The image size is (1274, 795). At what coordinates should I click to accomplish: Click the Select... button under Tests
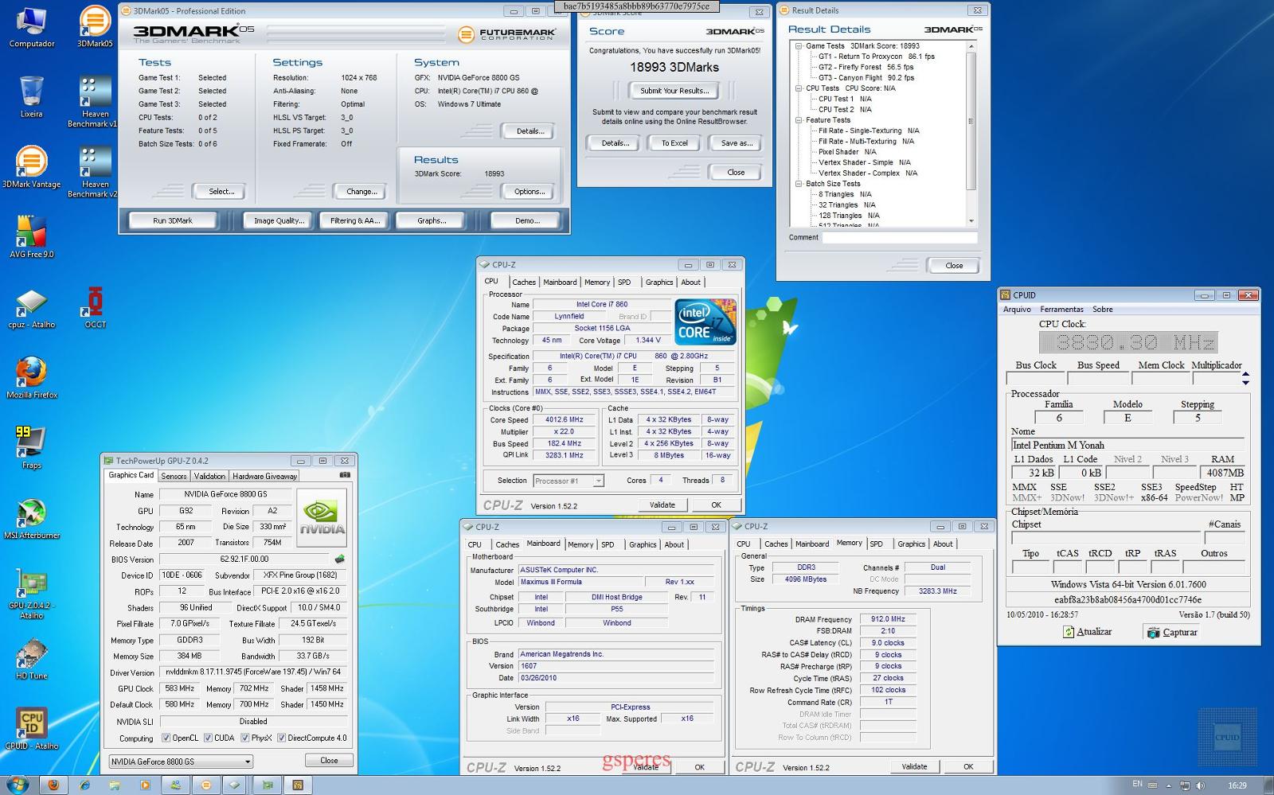tap(221, 192)
